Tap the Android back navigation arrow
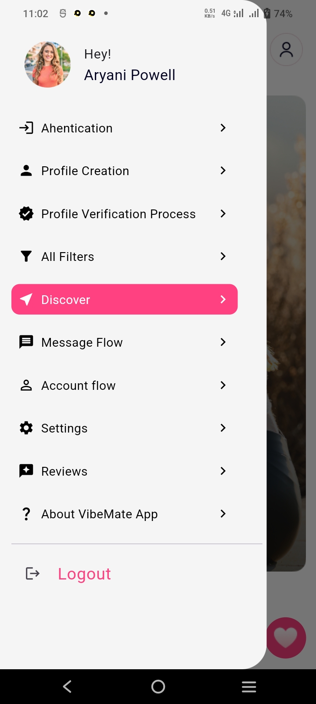 (x=67, y=686)
